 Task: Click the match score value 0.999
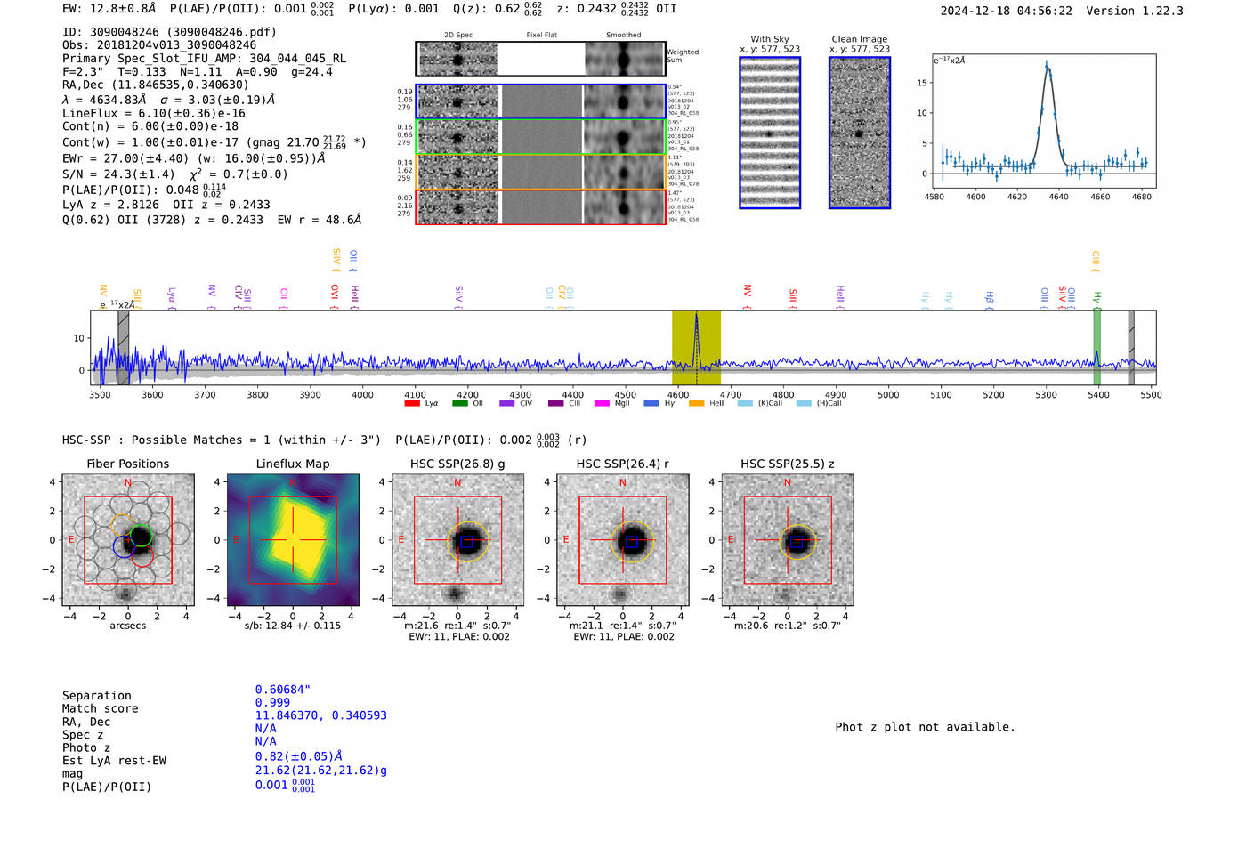pyautogui.click(x=272, y=703)
